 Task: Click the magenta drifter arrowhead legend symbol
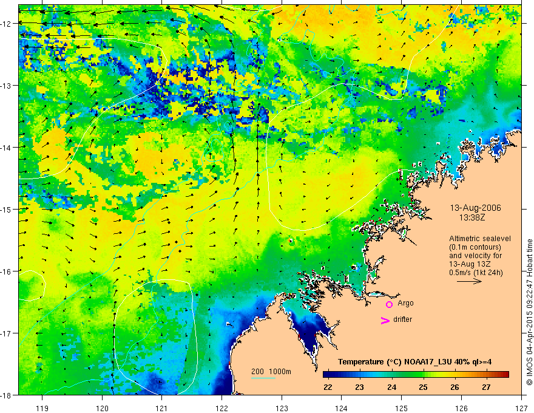pyautogui.click(x=385, y=320)
